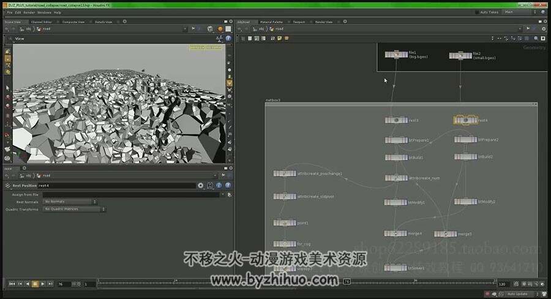Open the network editor path dropdown arrow
This screenshot has height=299, width=551.
520,29
